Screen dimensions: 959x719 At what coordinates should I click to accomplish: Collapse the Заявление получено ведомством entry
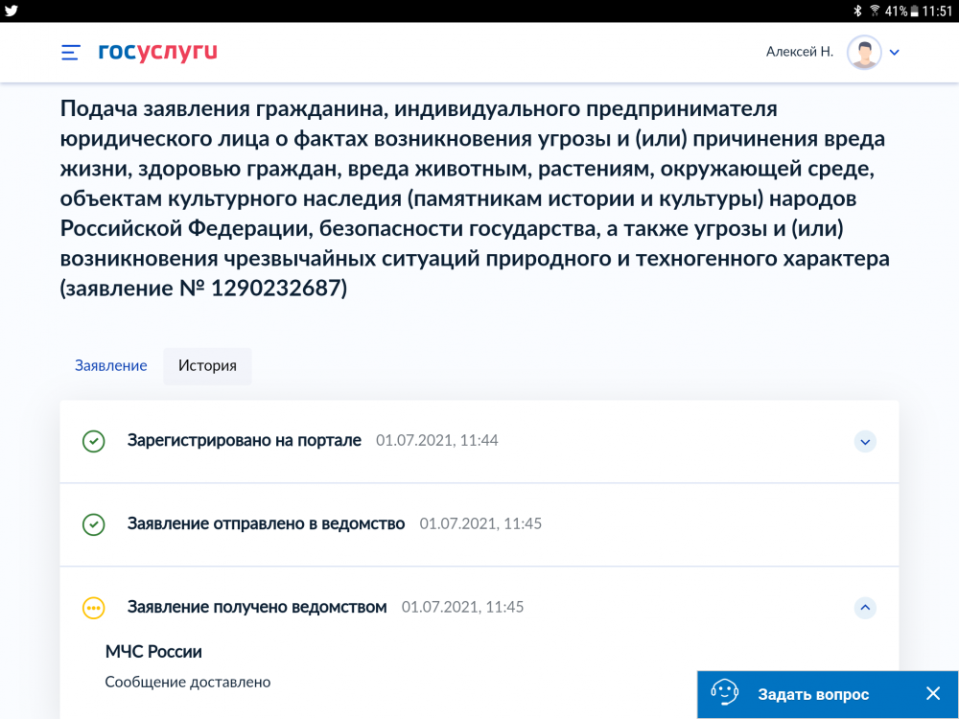click(865, 607)
